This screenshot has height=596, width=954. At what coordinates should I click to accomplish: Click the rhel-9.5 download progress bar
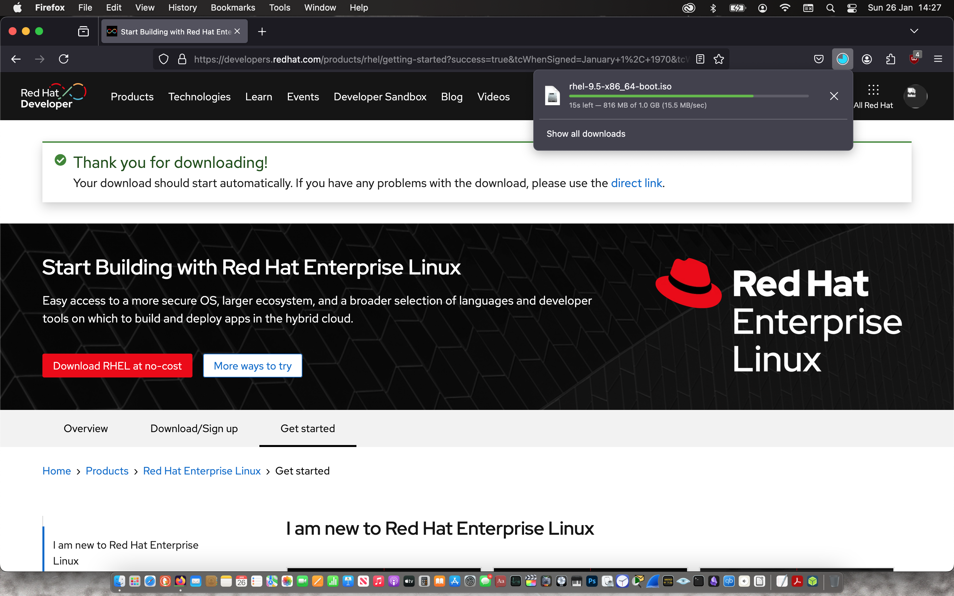click(688, 96)
